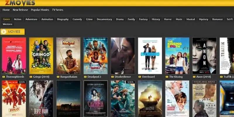Click the ZMOVIES logo
Screen dimensions: 234x117
click(18, 3)
